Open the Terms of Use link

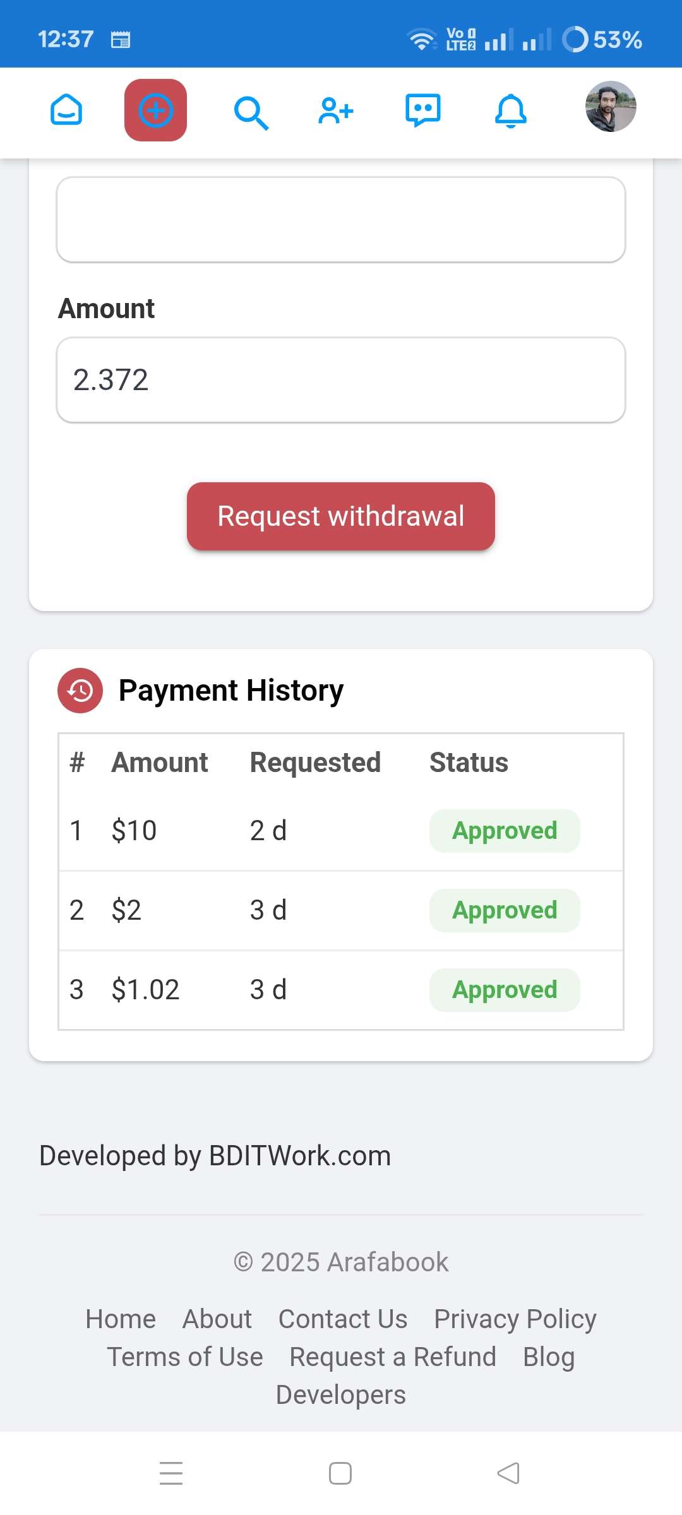click(x=185, y=1357)
